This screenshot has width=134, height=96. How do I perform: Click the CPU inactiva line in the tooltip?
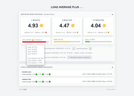(35, 63)
